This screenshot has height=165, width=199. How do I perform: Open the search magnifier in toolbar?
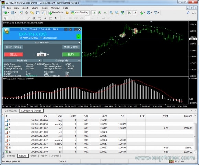point(188,13)
